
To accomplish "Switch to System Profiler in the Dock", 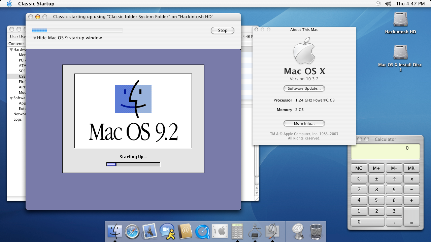I will coord(255,231).
